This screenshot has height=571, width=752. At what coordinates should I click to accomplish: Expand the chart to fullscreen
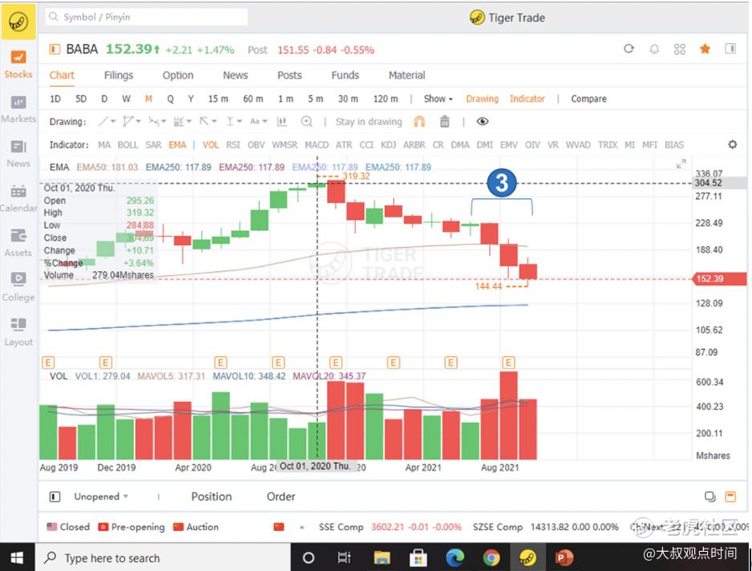tap(681, 164)
